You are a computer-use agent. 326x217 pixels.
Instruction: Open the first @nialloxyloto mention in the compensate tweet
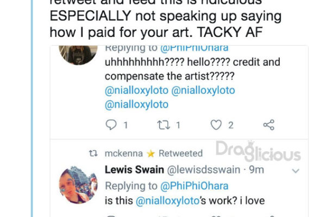[x=136, y=91]
